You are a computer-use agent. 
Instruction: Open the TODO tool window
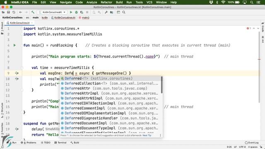[46, 142]
